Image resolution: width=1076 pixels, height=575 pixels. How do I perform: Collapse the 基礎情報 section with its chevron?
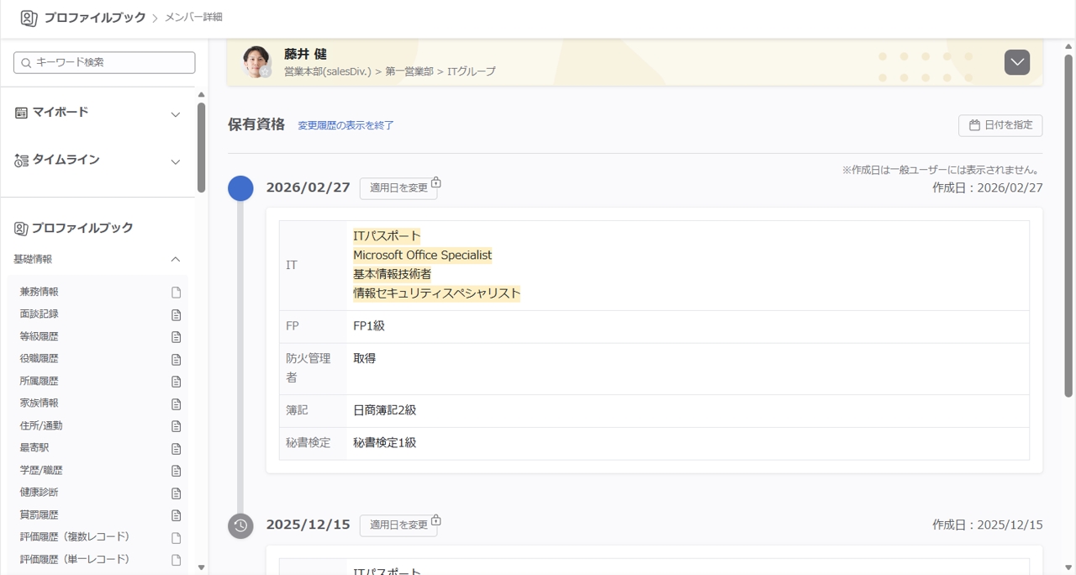[177, 259]
